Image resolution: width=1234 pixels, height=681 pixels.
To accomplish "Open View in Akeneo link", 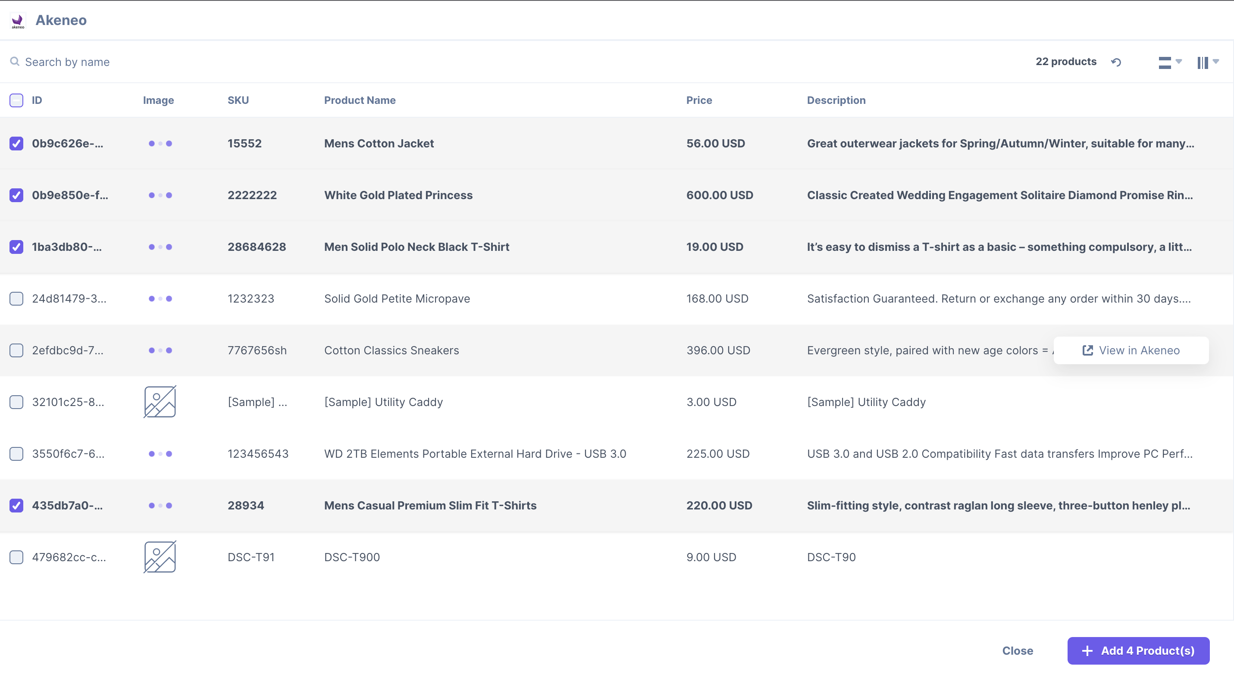I will 1131,350.
